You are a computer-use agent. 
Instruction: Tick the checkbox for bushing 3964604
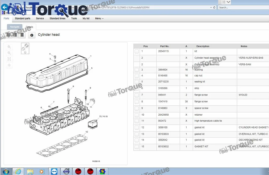click(x=137, y=70)
